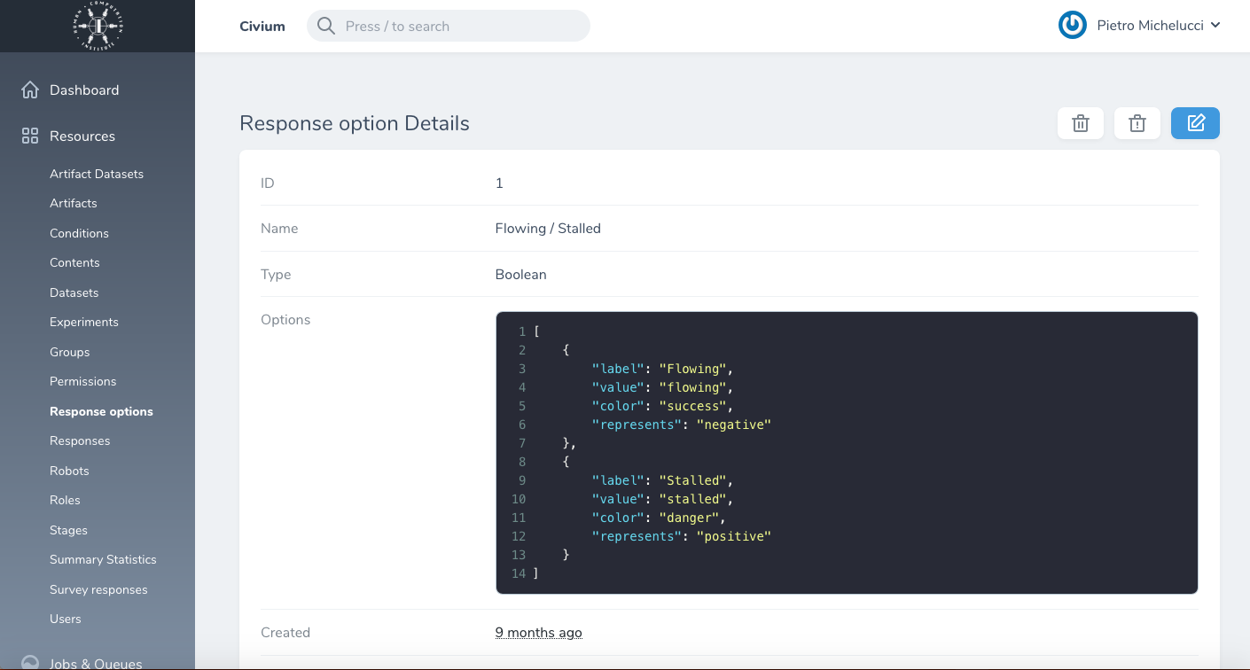Force delete using trash warning icon
1250x670 pixels.
[x=1137, y=123]
